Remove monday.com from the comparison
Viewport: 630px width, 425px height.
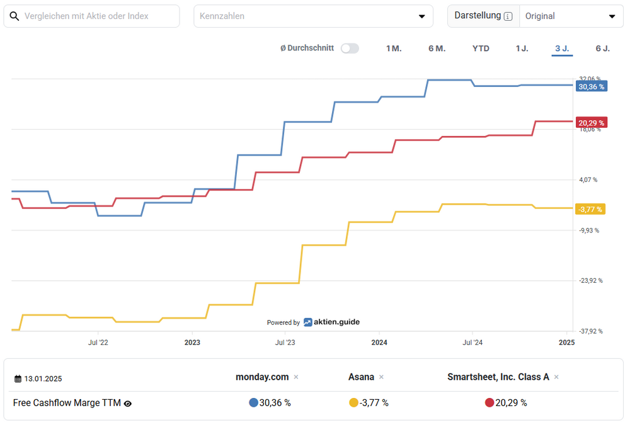[x=296, y=377]
